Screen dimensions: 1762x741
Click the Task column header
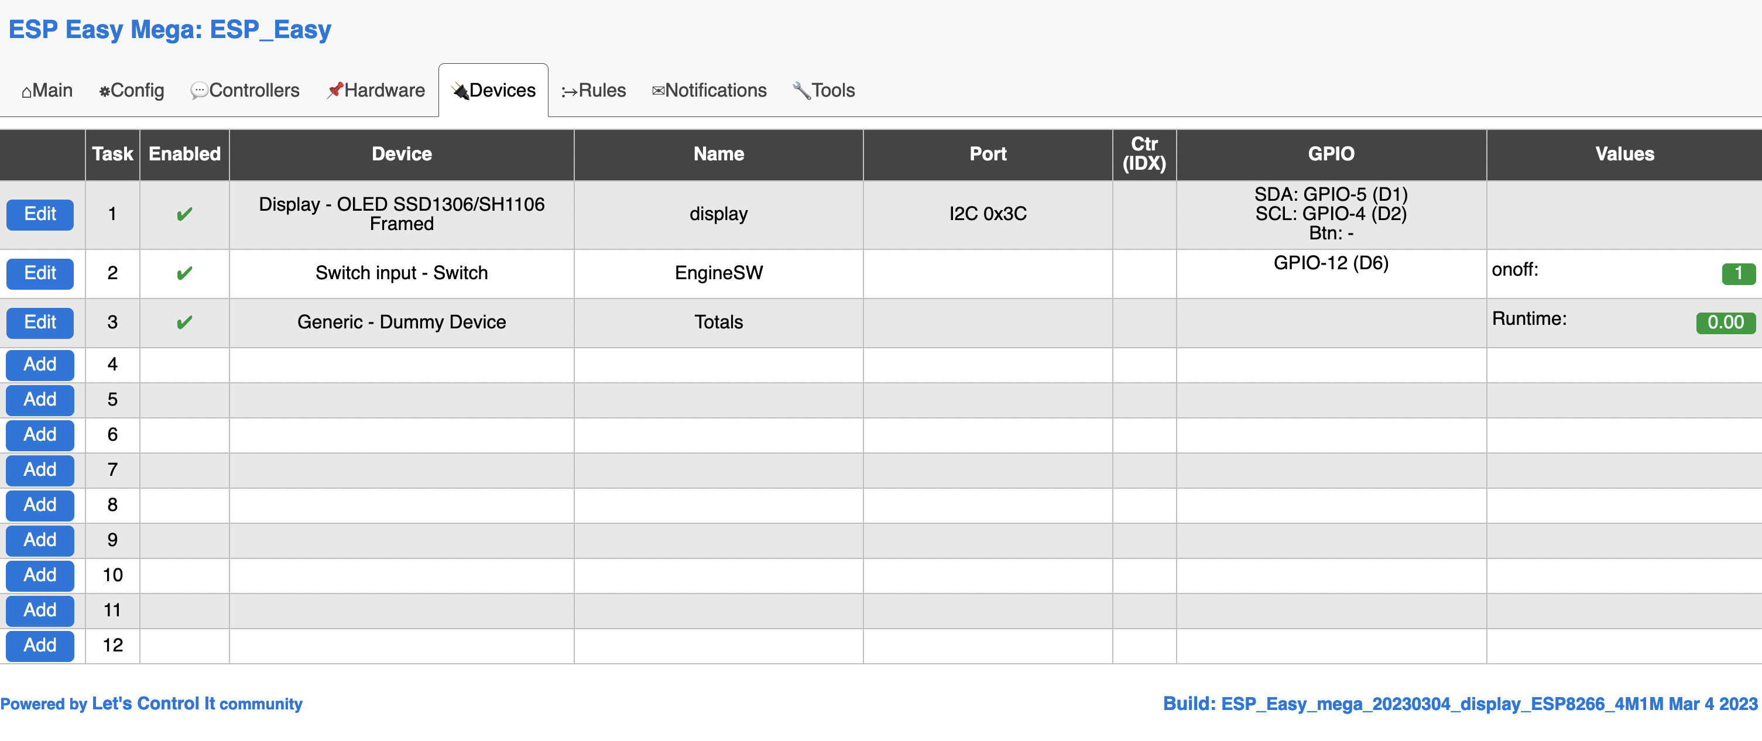113,155
